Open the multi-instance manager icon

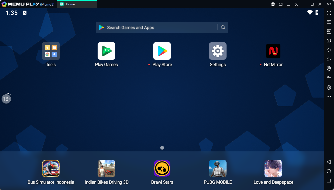[x=329, y=41]
